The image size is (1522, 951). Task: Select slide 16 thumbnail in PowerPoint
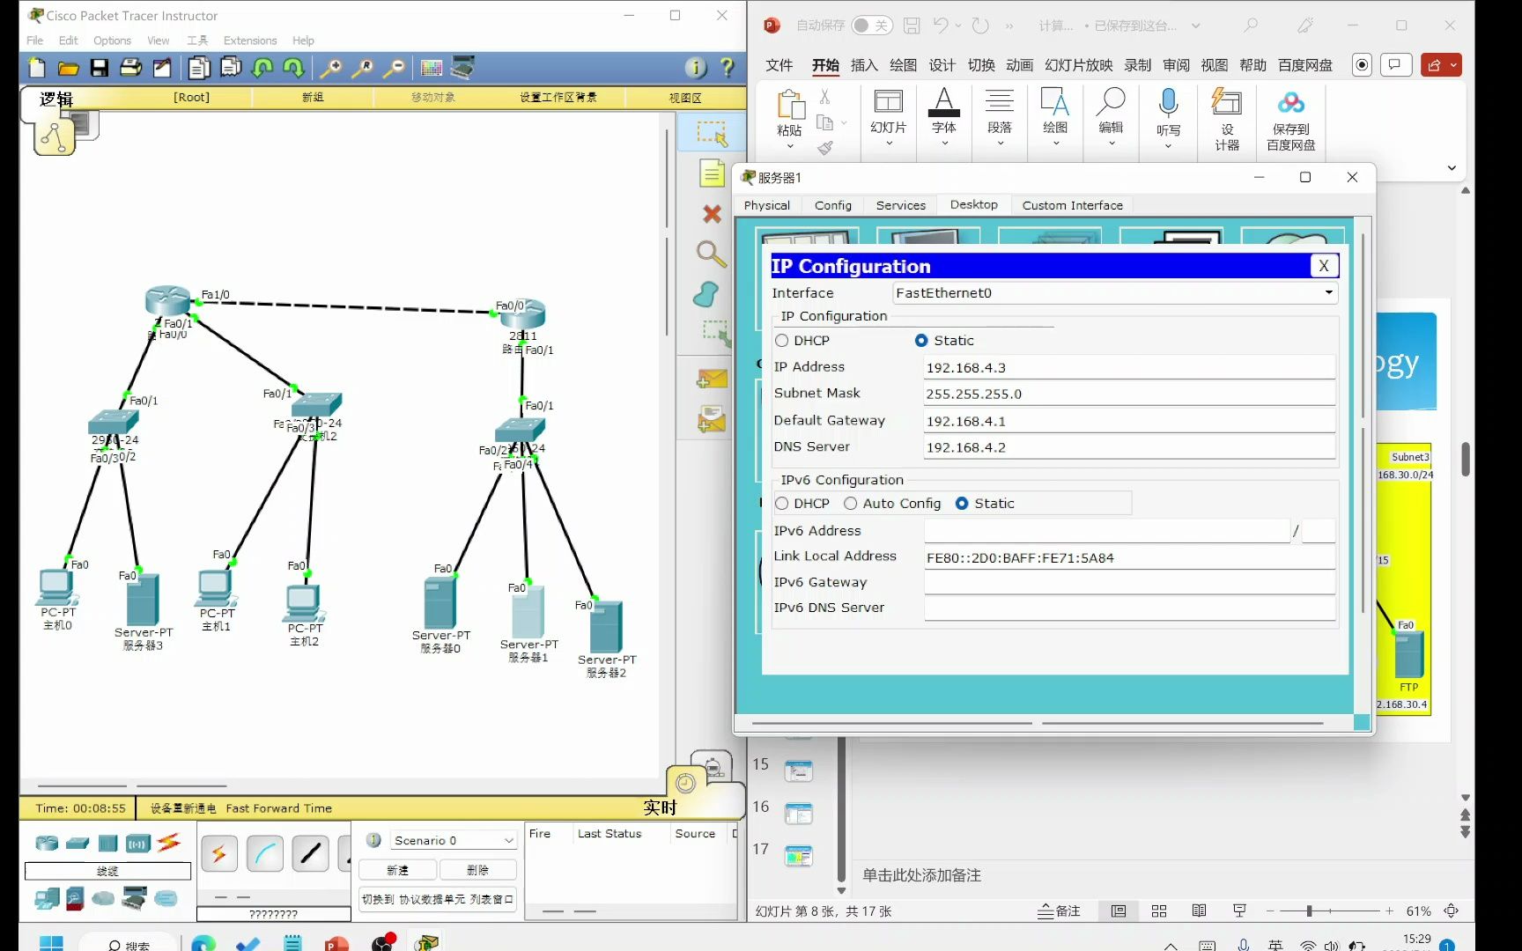[798, 814]
